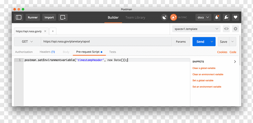
Task: Toggle the sidebar panel icon
Action: [18, 17]
